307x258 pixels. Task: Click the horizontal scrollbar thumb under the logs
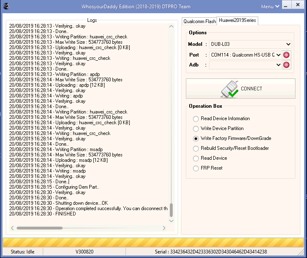click(39, 228)
